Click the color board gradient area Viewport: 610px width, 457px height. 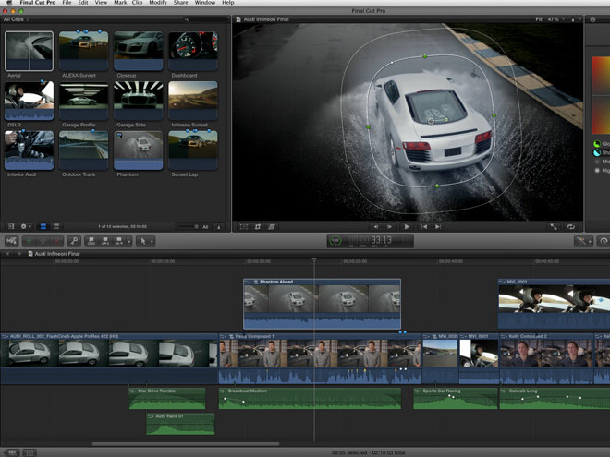(x=601, y=96)
